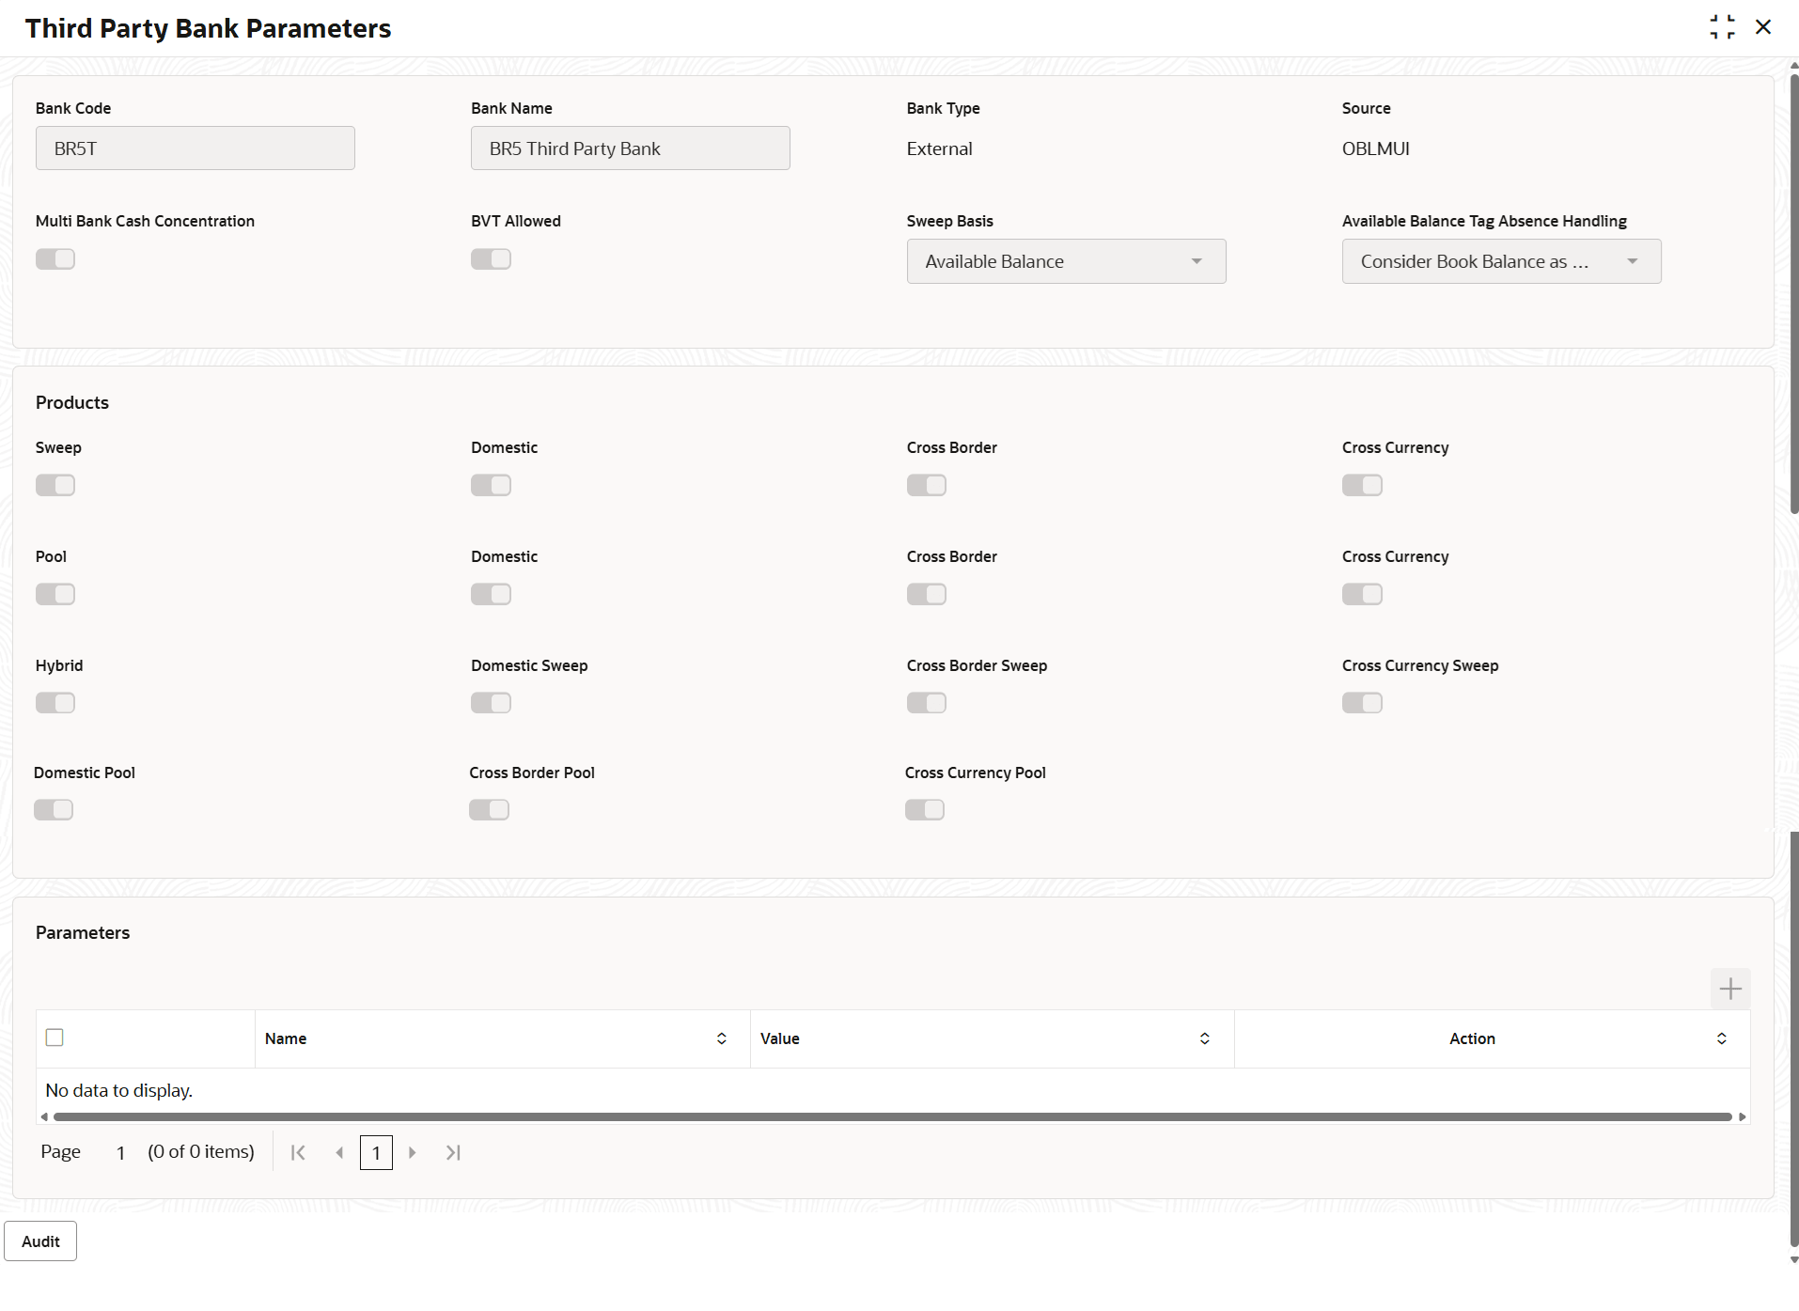Add a new parameter row with plus icon
The height and width of the screenshot is (1311, 1799).
(1730, 989)
